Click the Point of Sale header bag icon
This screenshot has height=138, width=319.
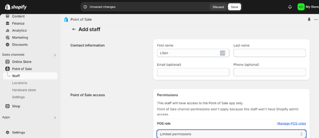coord(66,20)
